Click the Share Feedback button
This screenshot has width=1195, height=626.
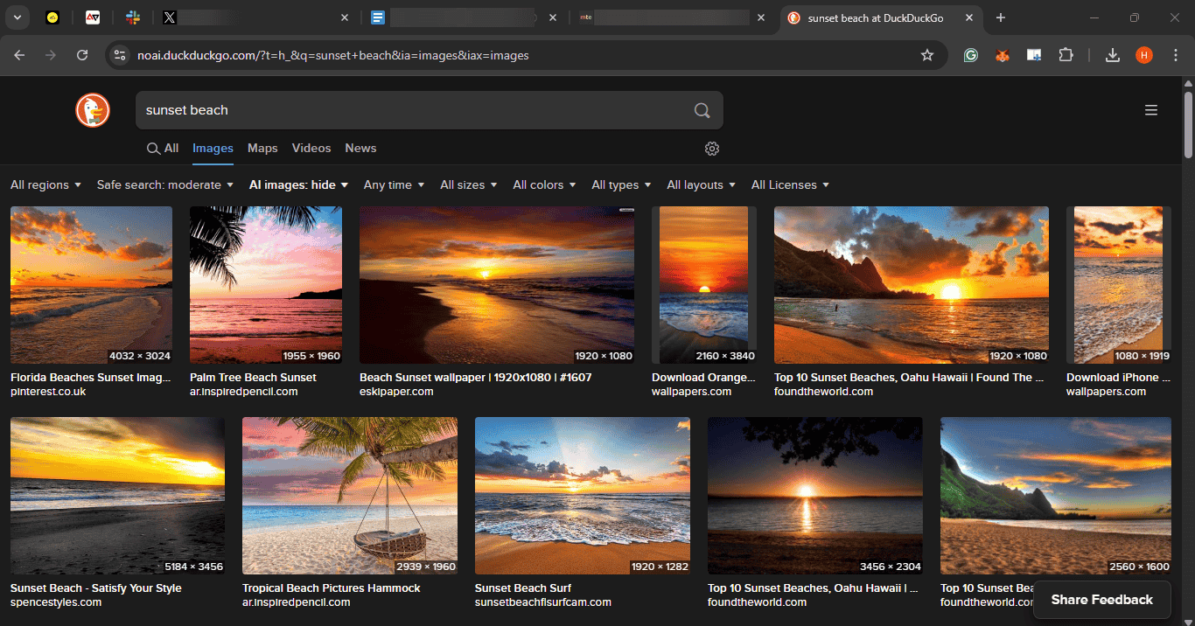tap(1101, 600)
